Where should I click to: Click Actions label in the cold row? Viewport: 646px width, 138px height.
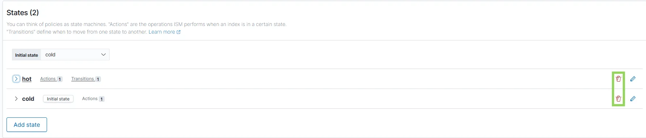click(x=90, y=99)
